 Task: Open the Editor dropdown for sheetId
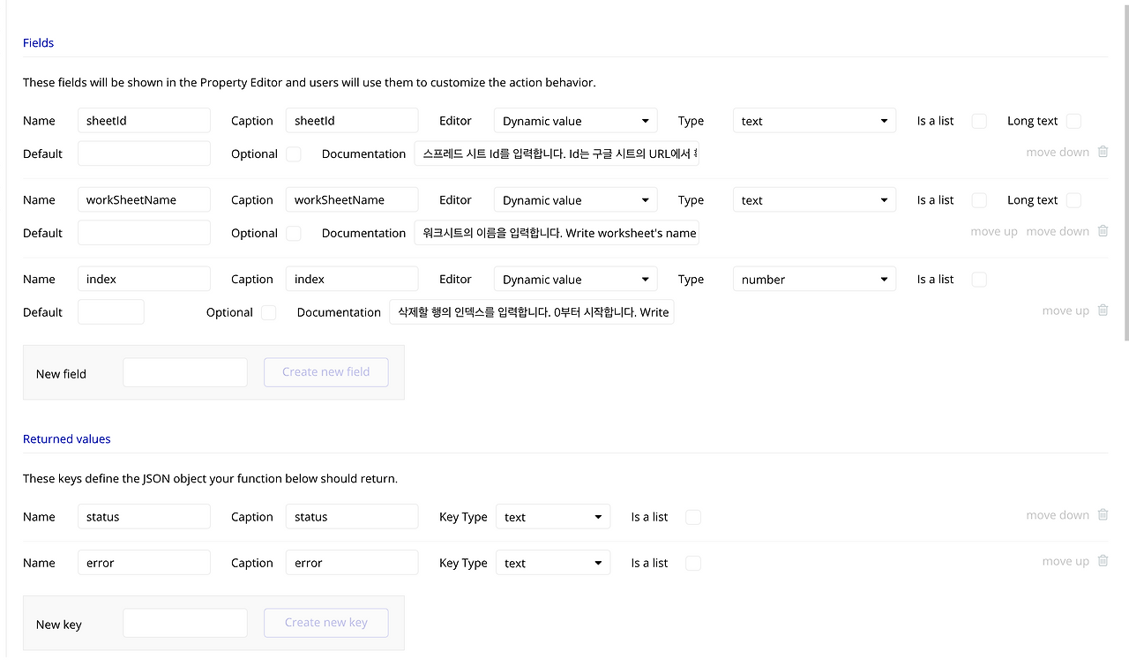pos(575,120)
